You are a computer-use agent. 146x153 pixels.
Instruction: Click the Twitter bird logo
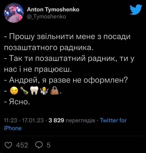pyautogui.click(x=136, y=9)
